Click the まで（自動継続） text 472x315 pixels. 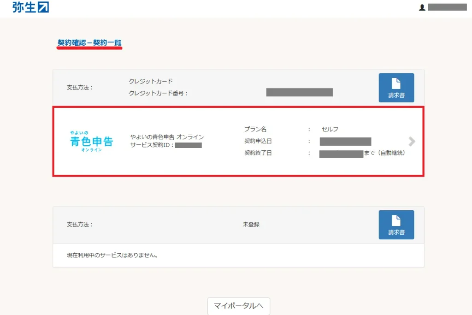(384, 153)
